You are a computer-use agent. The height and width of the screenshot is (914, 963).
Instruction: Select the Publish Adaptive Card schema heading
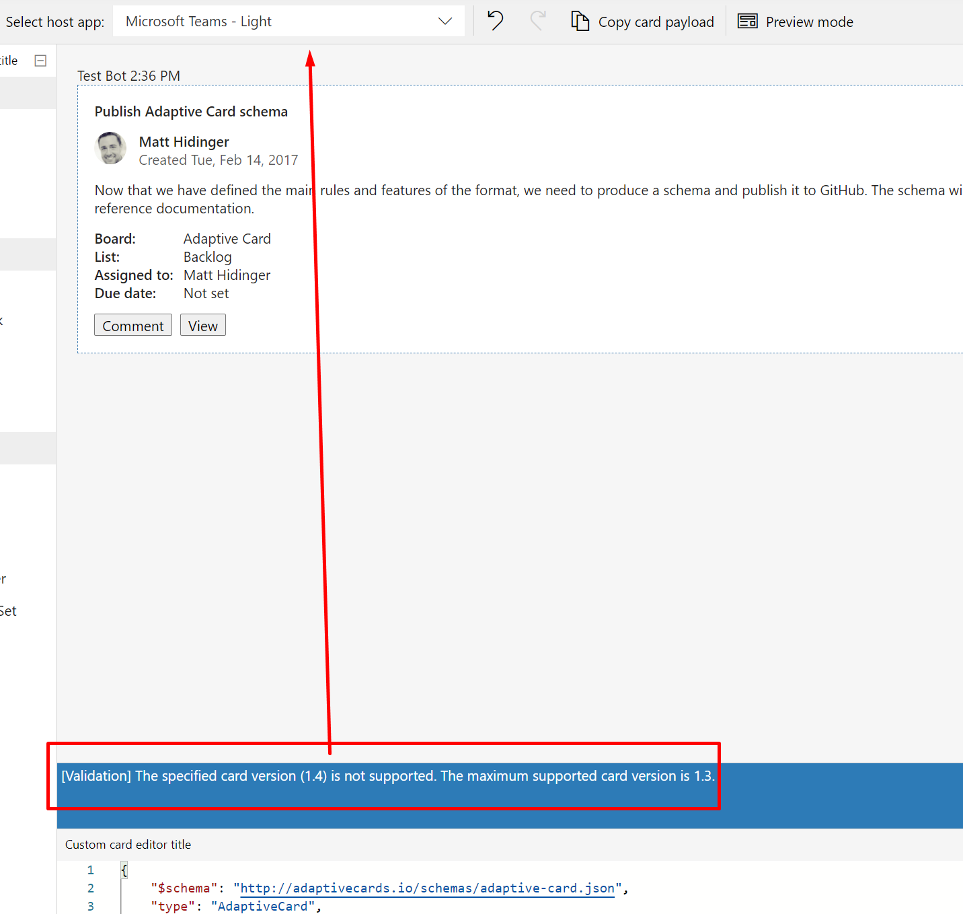coord(191,111)
